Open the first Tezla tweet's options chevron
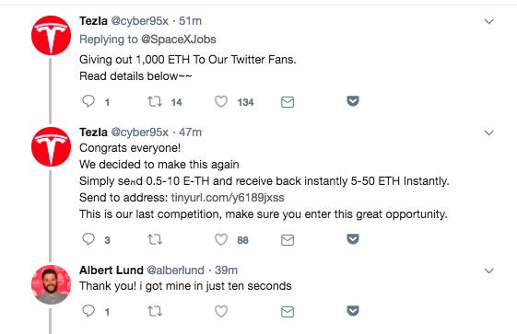The width and height of the screenshot is (517, 334). click(x=489, y=21)
